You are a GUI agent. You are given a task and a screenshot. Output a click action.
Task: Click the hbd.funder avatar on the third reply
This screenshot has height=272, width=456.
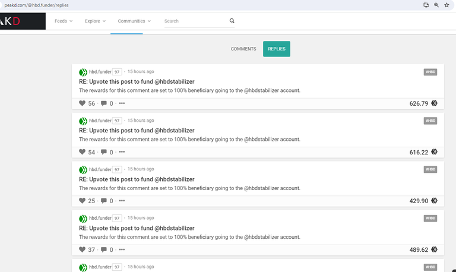coord(83,170)
